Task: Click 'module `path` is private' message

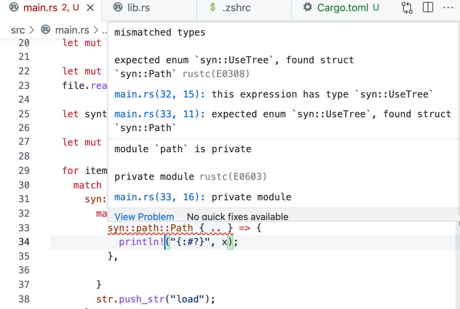Action: (x=183, y=149)
